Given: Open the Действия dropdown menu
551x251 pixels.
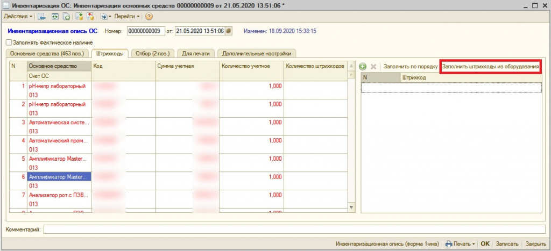Looking at the screenshot, I should pyautogui.click(x=18, y=17).
